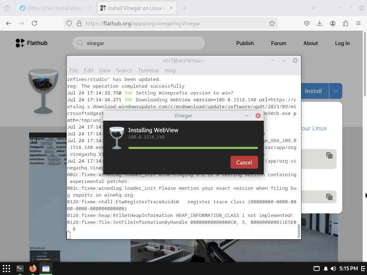Open the terminal View menu
The image size is (367, 275).
point(104,71)
